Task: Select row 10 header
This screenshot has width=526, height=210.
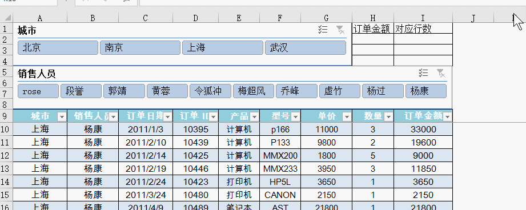Action: pos(6,130)
